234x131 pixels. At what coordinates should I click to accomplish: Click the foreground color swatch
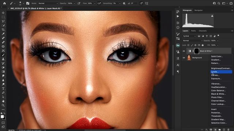click(x=2, y=116)
